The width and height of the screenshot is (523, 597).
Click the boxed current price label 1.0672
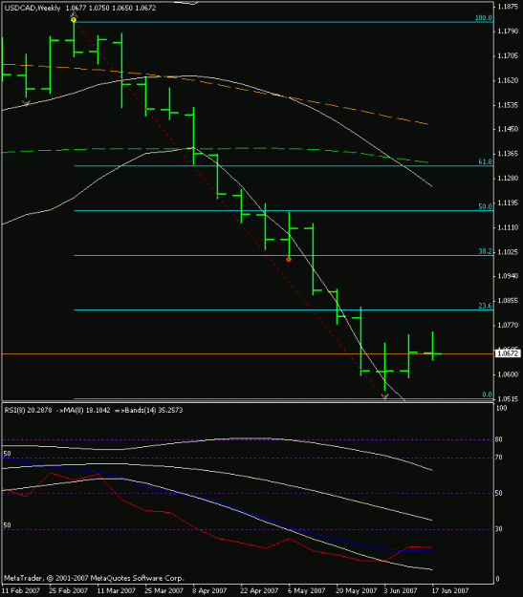click(508, 353)
